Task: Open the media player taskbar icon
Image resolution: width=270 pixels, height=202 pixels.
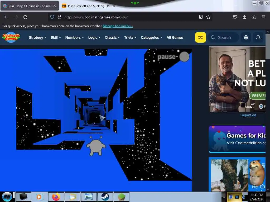Action: [x=40, y=197]
